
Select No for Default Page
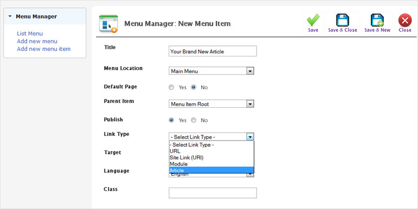[x=193, y=87]
